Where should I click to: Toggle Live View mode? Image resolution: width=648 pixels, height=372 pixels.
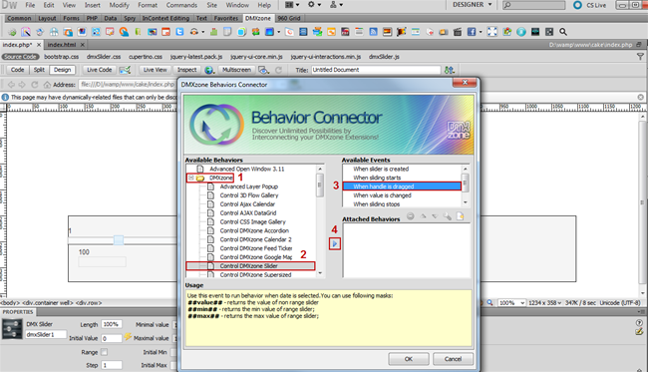pyautogui.click(x=155, y=70)
